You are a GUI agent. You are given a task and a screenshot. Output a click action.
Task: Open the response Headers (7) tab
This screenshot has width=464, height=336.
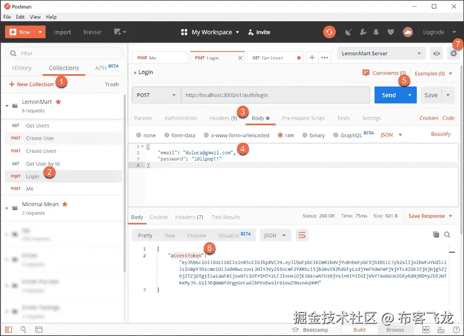click(x=189, y=217)
